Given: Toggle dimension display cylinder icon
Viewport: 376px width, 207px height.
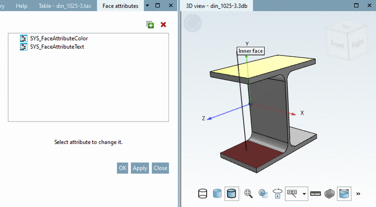Looking at the screenshot, I should coord(344,193).
